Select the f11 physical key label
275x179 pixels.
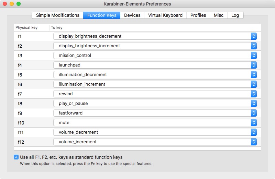21,132
